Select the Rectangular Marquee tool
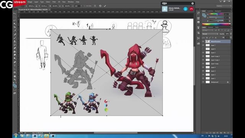The image size is (245, 138). coord(15,17)
